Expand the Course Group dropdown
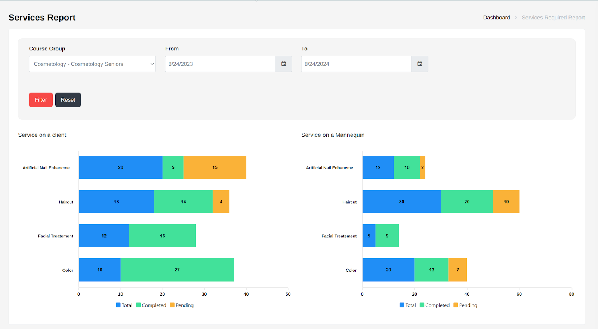This screenshot has width=598, height=329. point(92,64)
